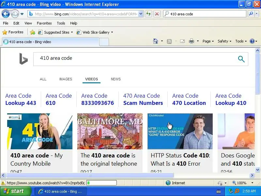Open the File menu
The height and width of the screenshot is (196, 261).
[6, 23]
